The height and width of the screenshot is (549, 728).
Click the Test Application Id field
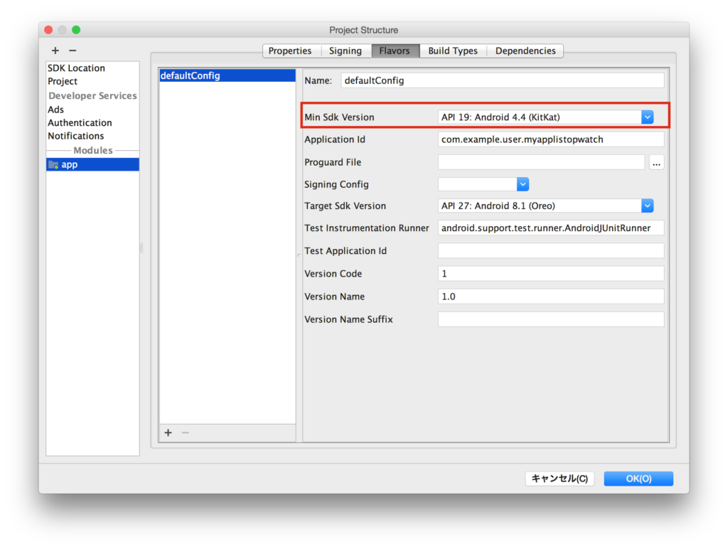[x=551, y=251]
